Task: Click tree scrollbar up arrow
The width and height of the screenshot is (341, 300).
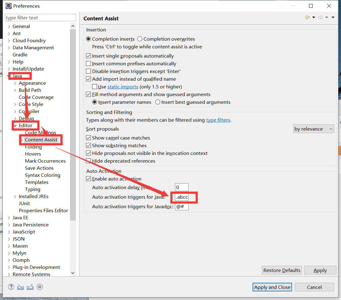Action: click(x=73, y=26)
